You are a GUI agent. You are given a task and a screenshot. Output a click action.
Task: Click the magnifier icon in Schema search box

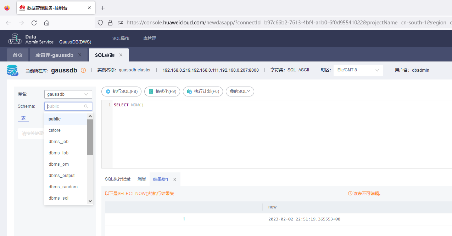pos(86,106)
